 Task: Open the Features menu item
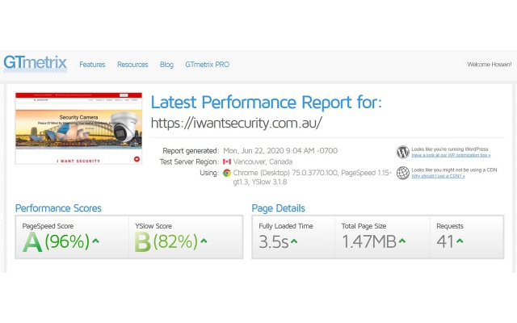[92, 65]
